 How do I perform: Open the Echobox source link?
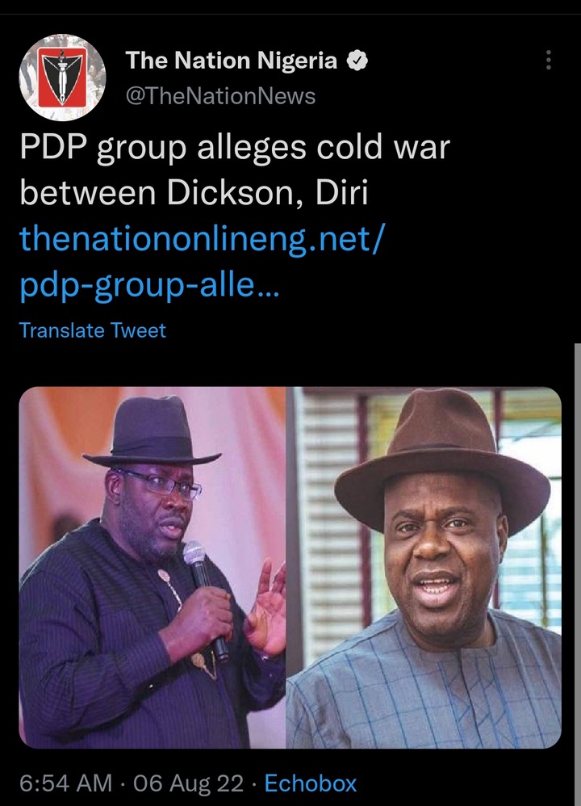pyautogui.click(x=311, y=783)
